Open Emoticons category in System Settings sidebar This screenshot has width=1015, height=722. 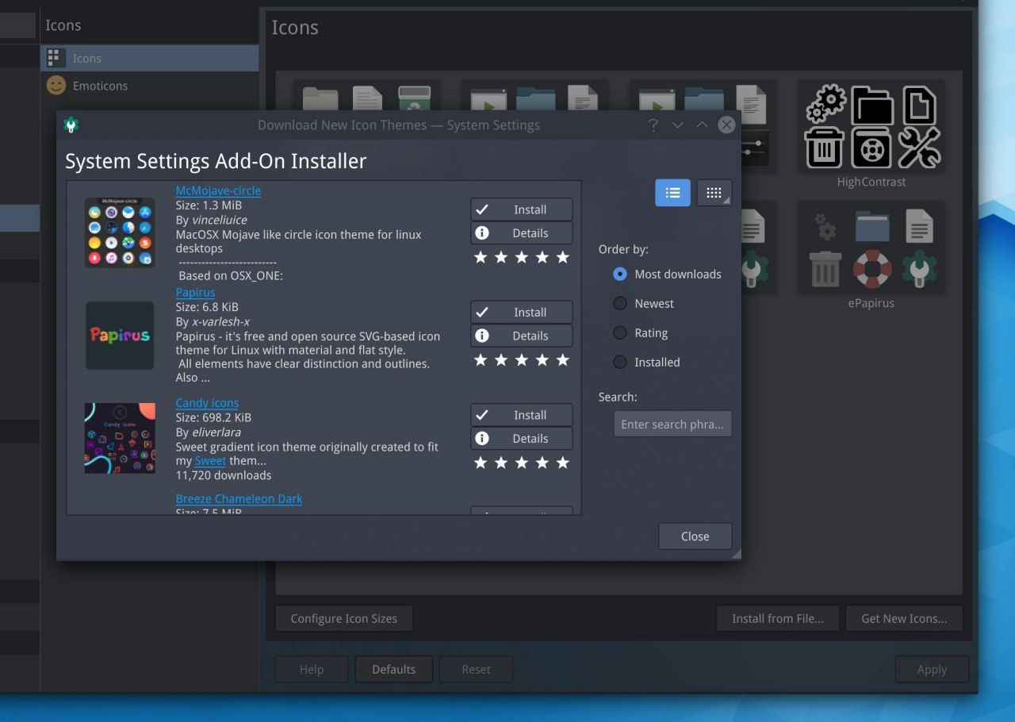[x=150, y=86]
